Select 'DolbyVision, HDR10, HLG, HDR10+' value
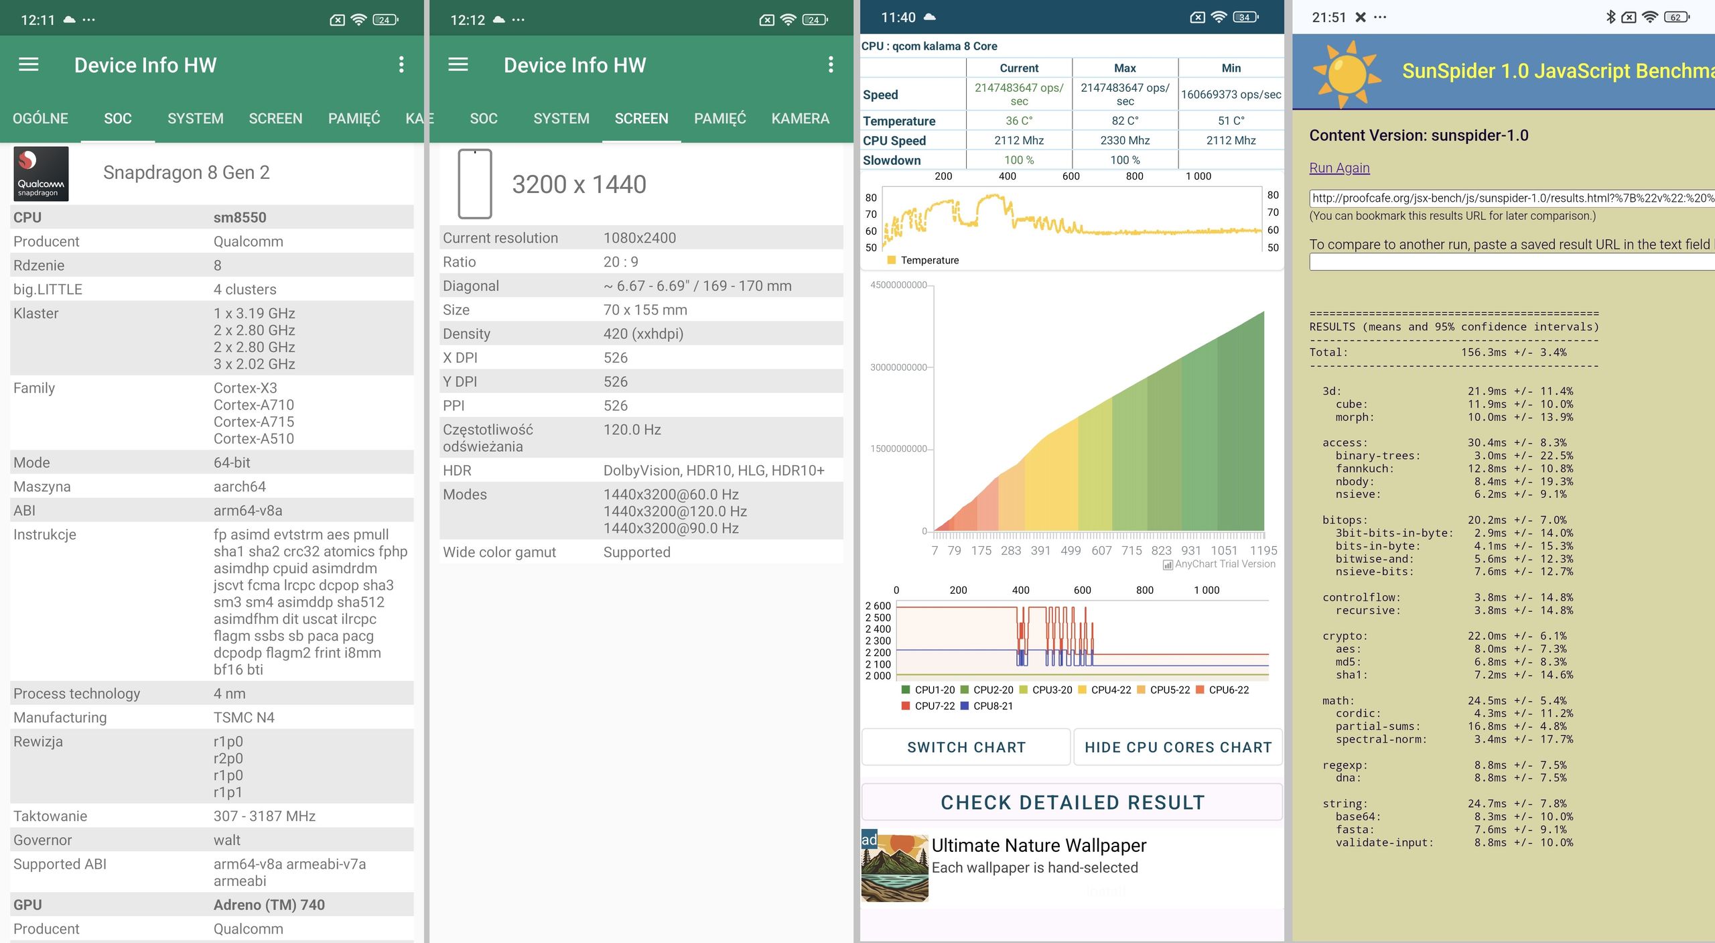The image size is (1715, 943). point(714,470)
